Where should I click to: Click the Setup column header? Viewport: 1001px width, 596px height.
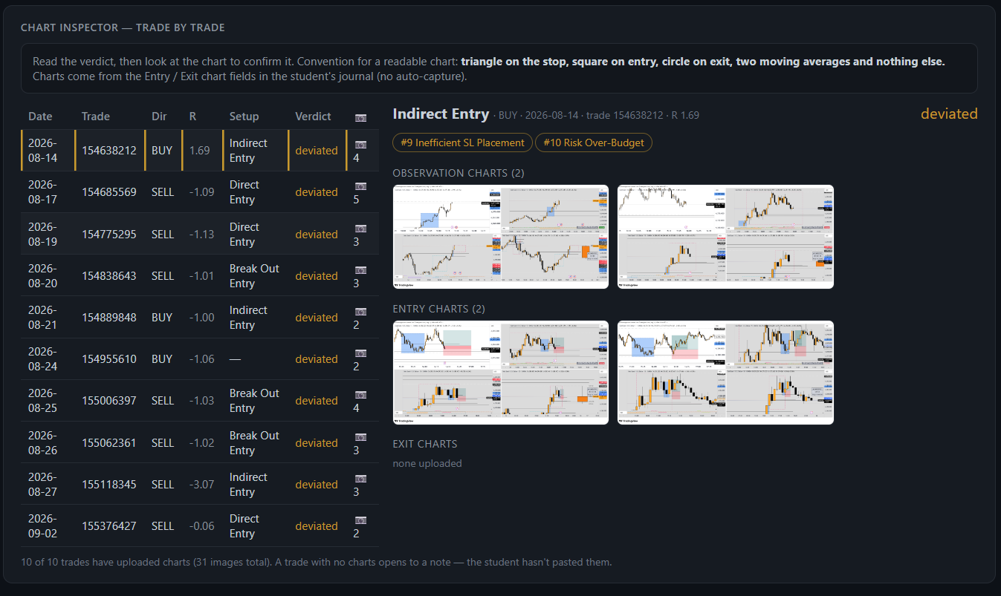[x=244, y=117]
